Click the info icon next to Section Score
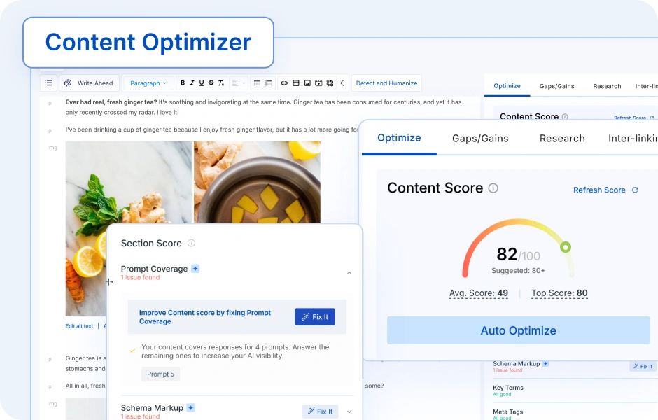This screenshot has width=658, height=420. [x=191, y=243]
